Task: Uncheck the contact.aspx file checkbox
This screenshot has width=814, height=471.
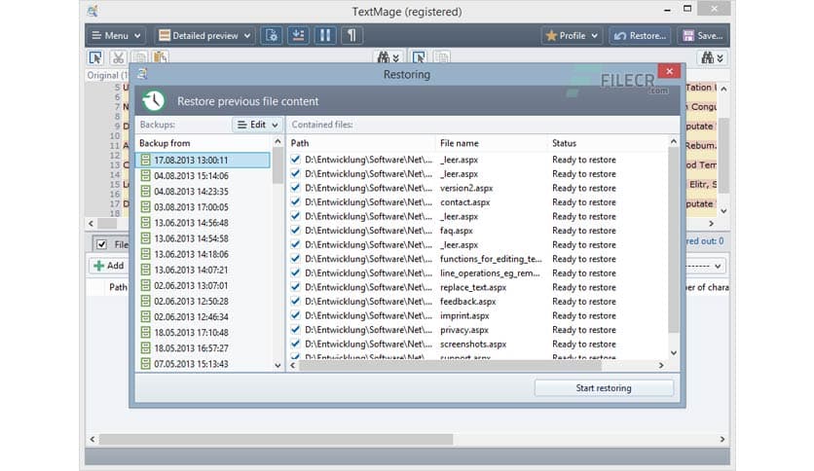Action: point(295,201)
